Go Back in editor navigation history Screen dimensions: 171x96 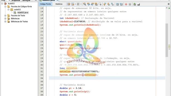coord(72,4)
